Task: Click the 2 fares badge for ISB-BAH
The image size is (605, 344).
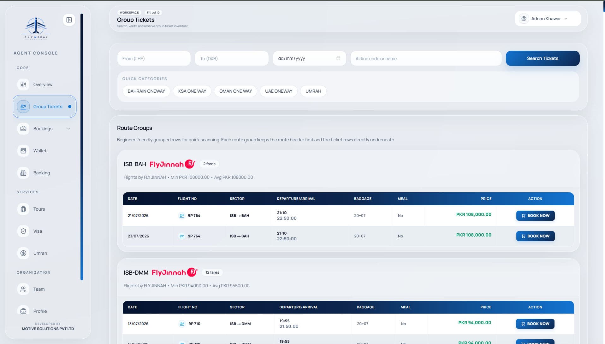Action: click(209, 164)
